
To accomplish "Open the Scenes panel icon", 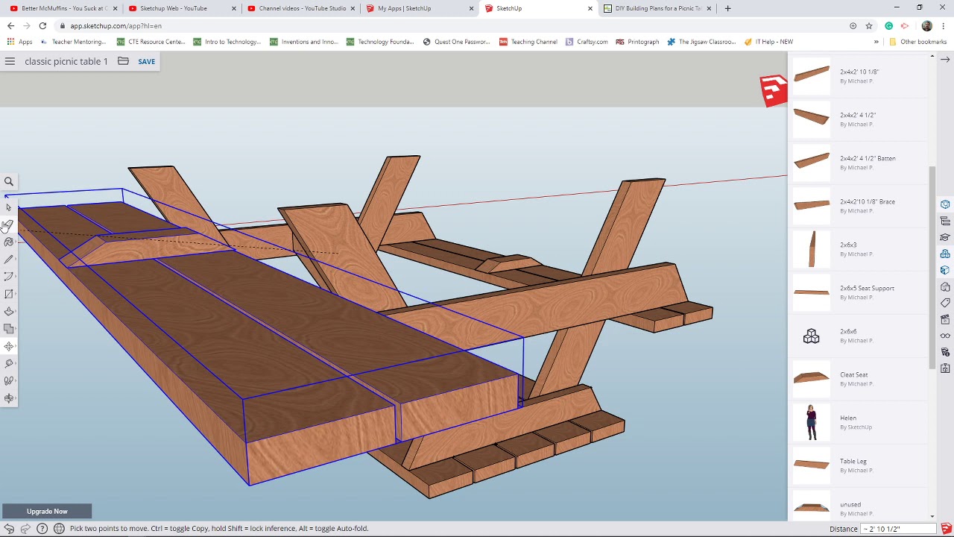I will pos(945,319).
